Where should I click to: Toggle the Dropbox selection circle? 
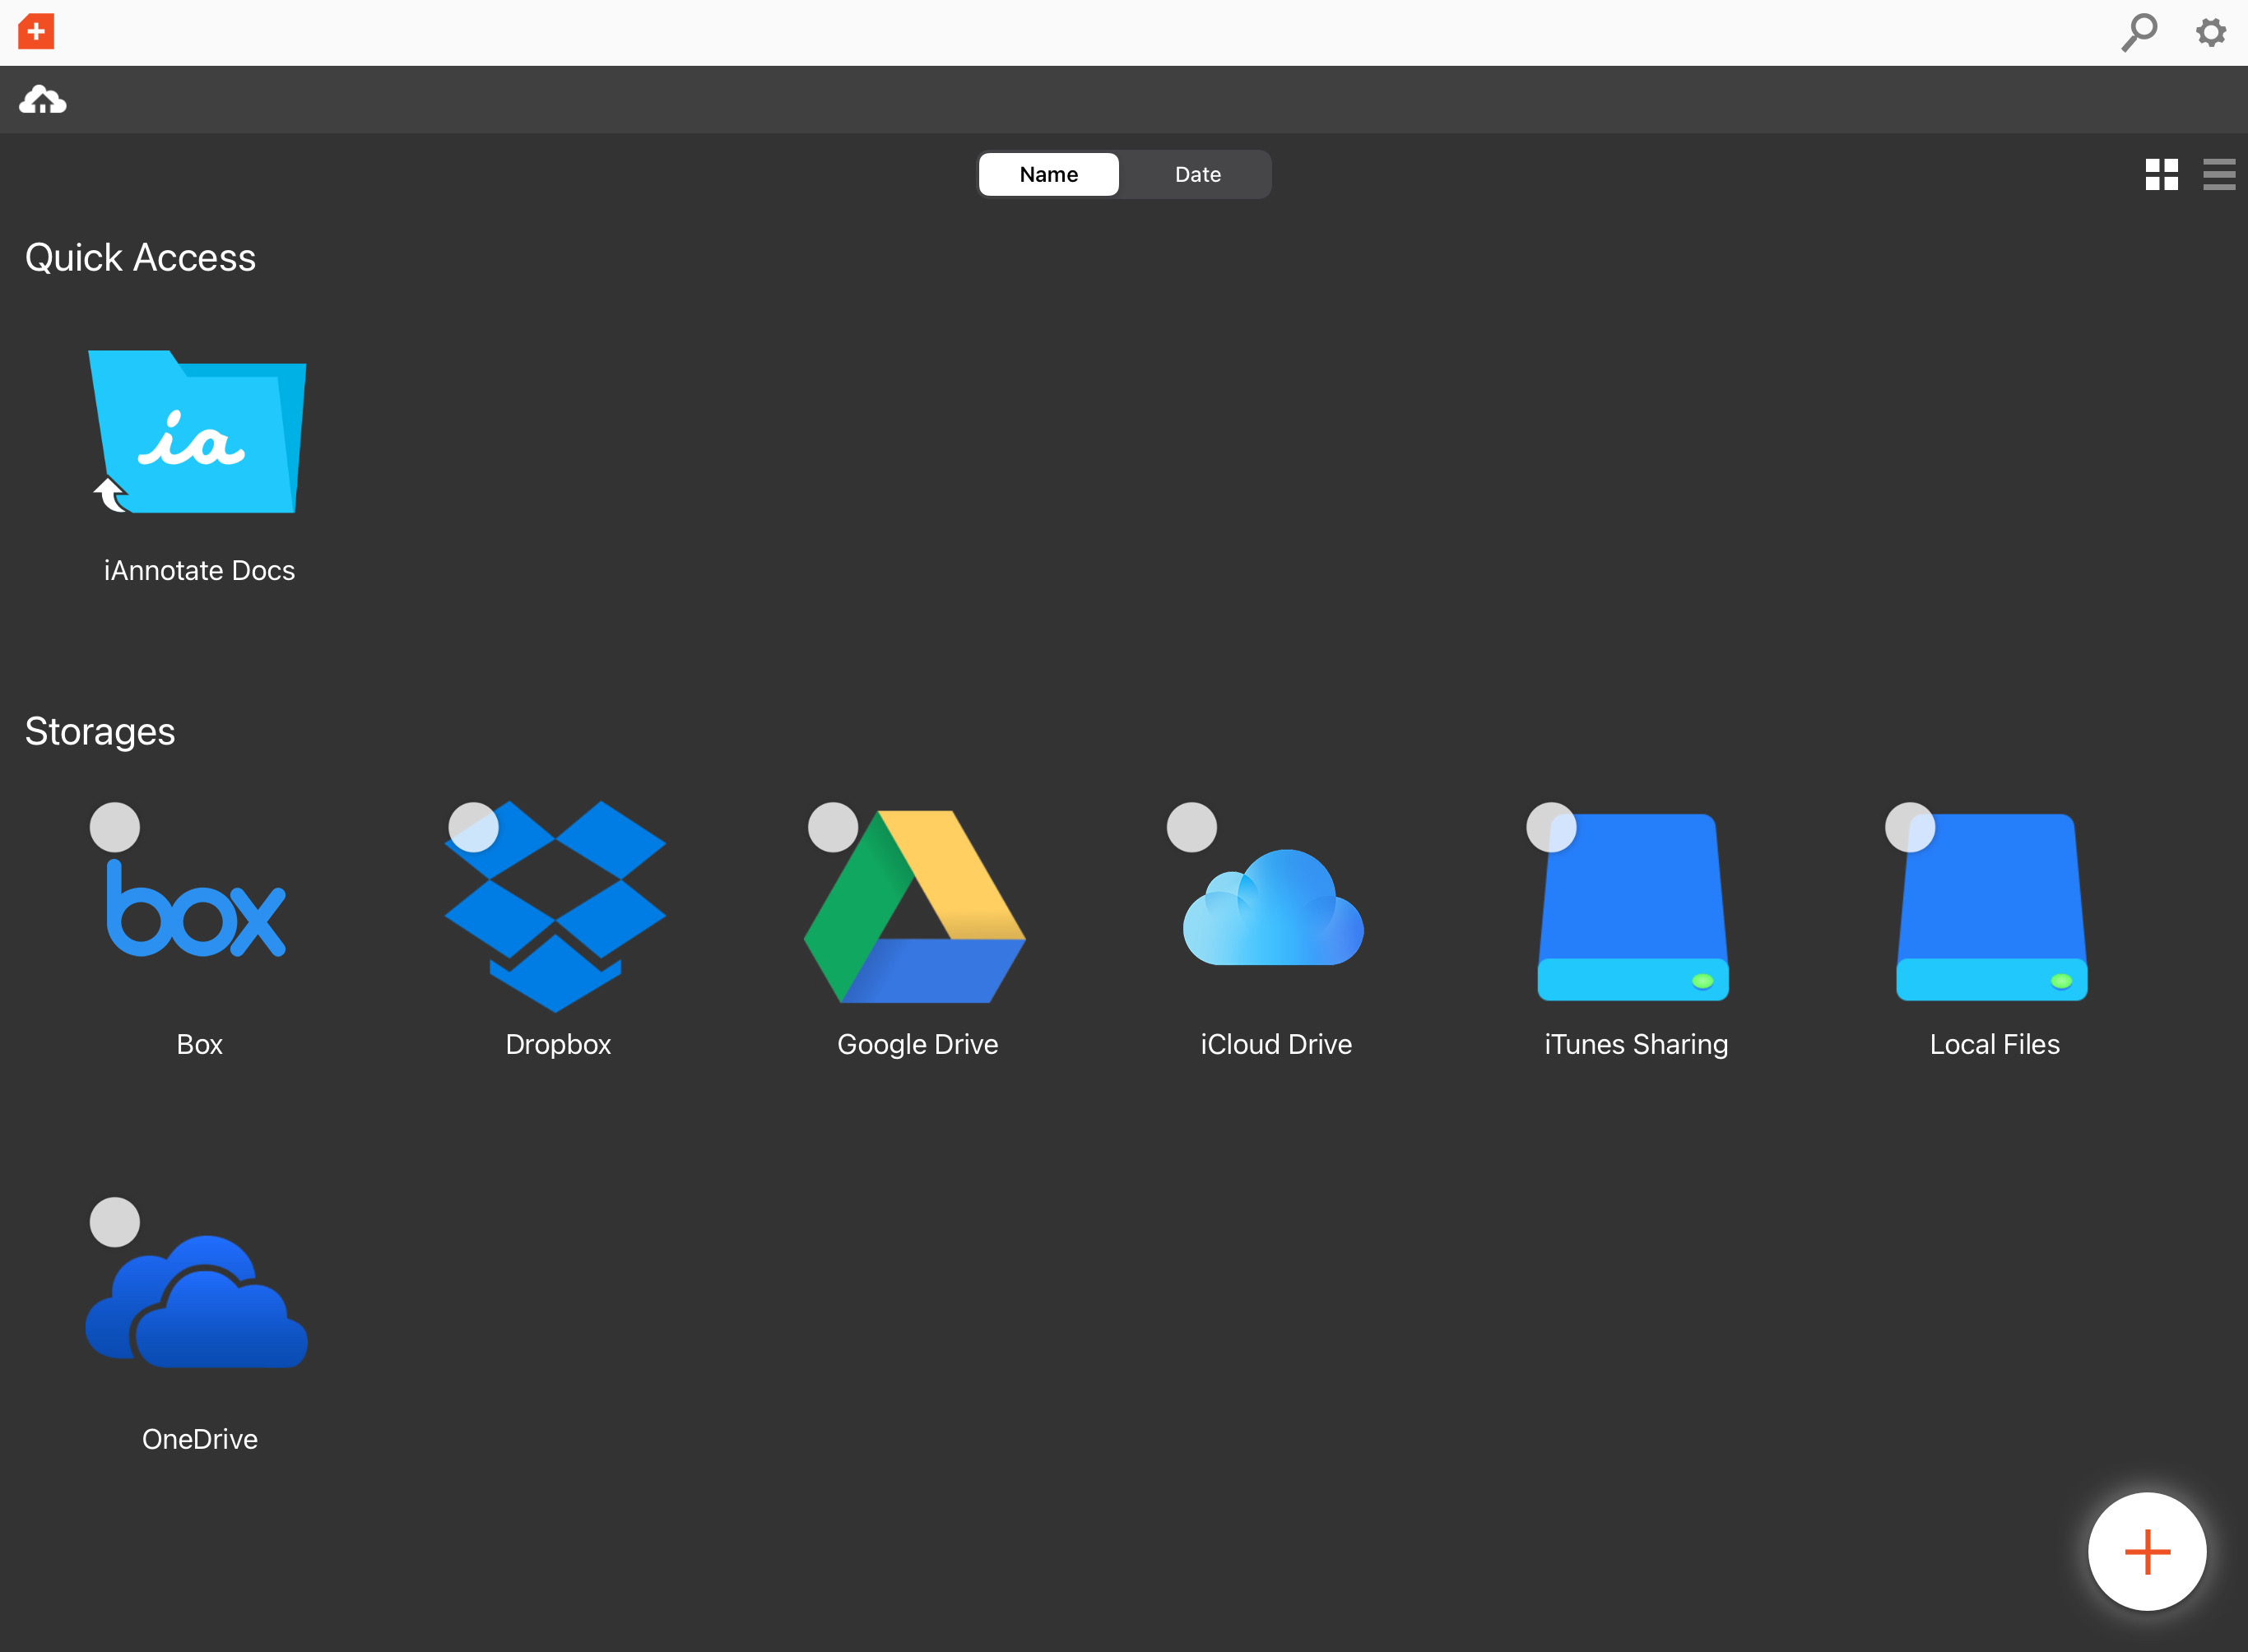tap(474, 828)
